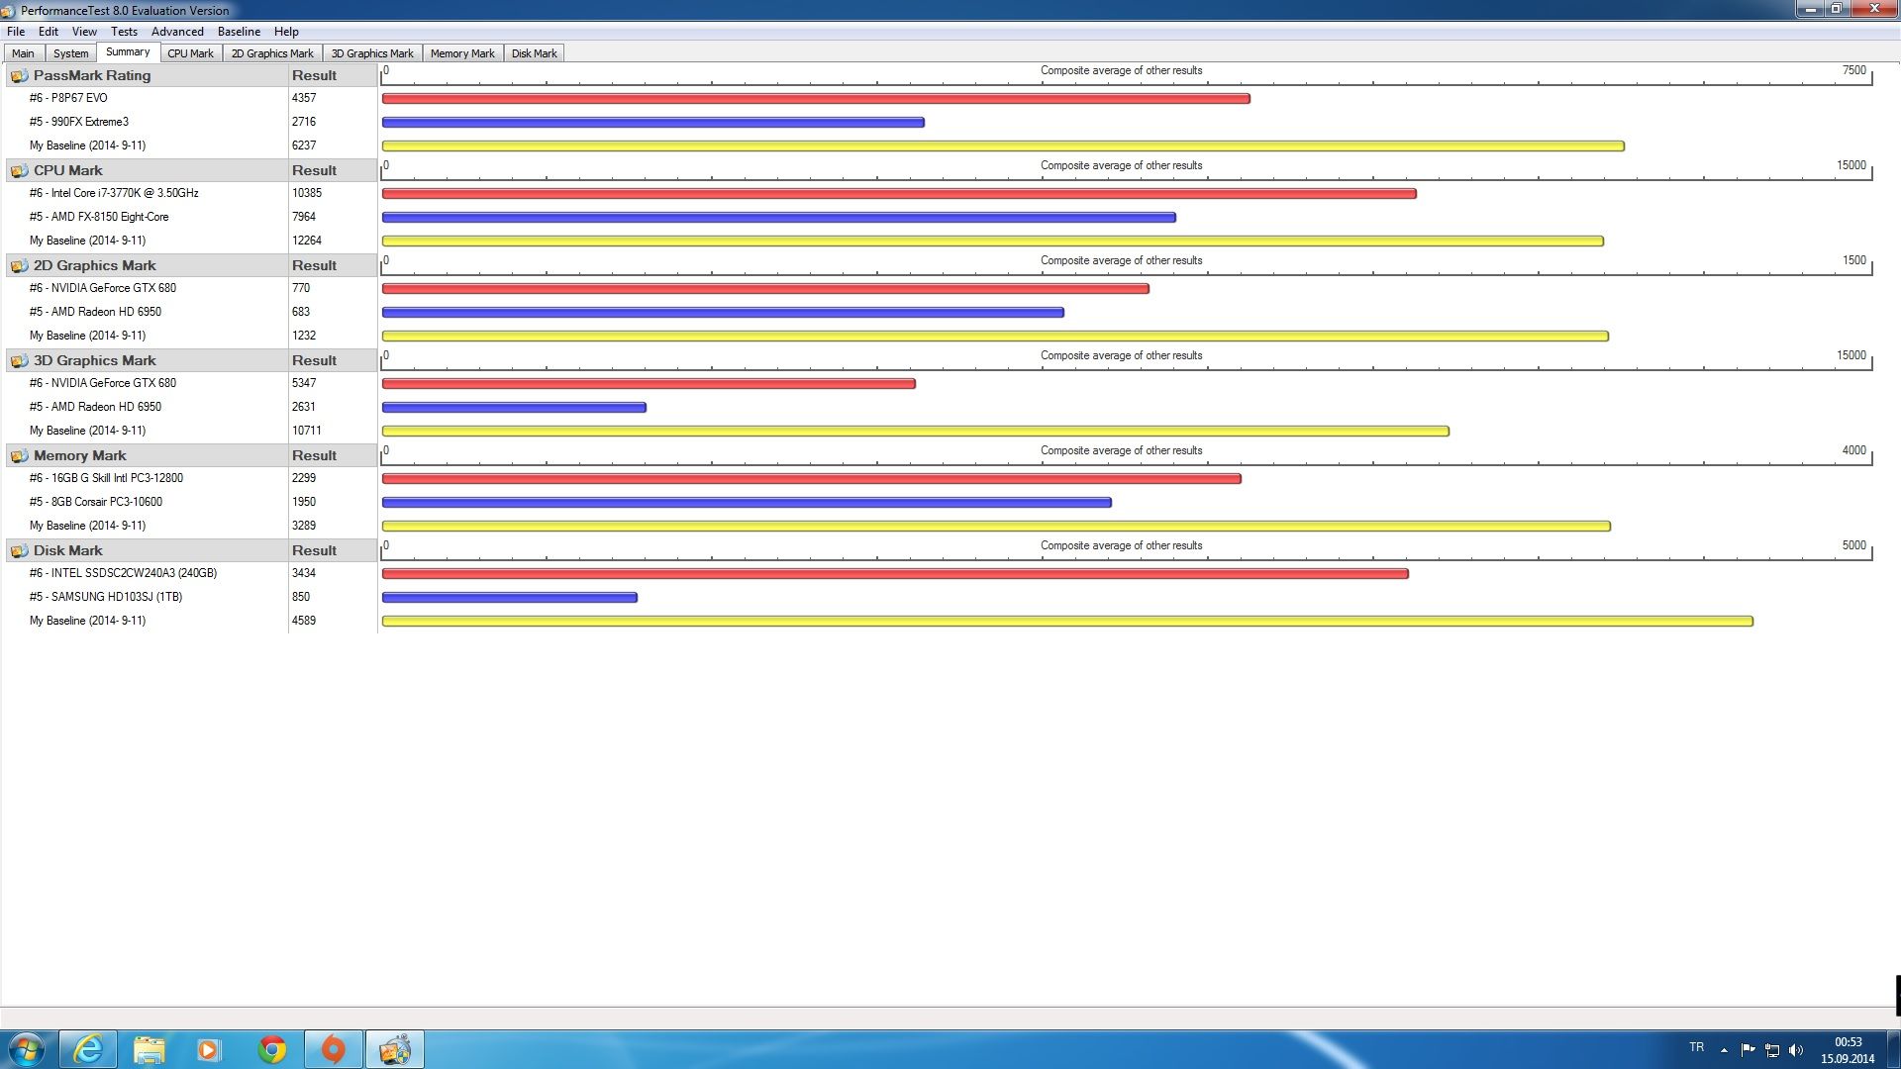Switch to the 3D Graphics Mark tab
The image size is (1901, 1069).
coord(372,53)
